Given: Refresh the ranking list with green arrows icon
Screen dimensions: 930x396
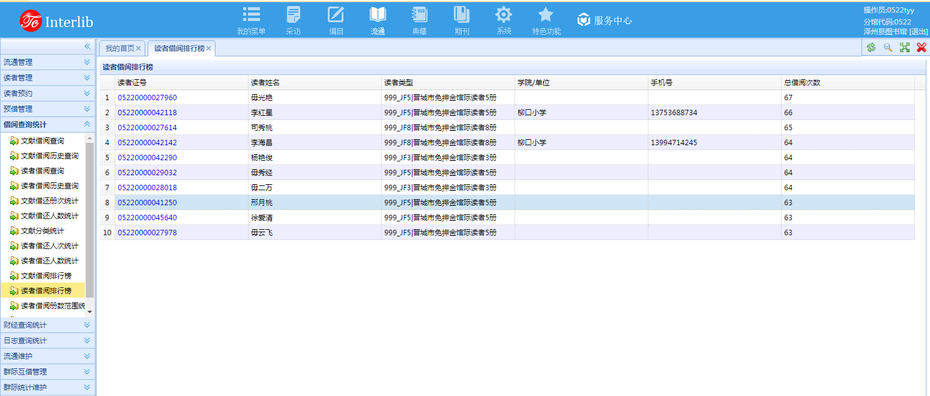Looking at the screenshot, I should coord(871,47).
